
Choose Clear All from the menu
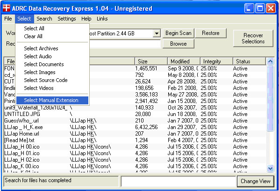pos(52,36)
